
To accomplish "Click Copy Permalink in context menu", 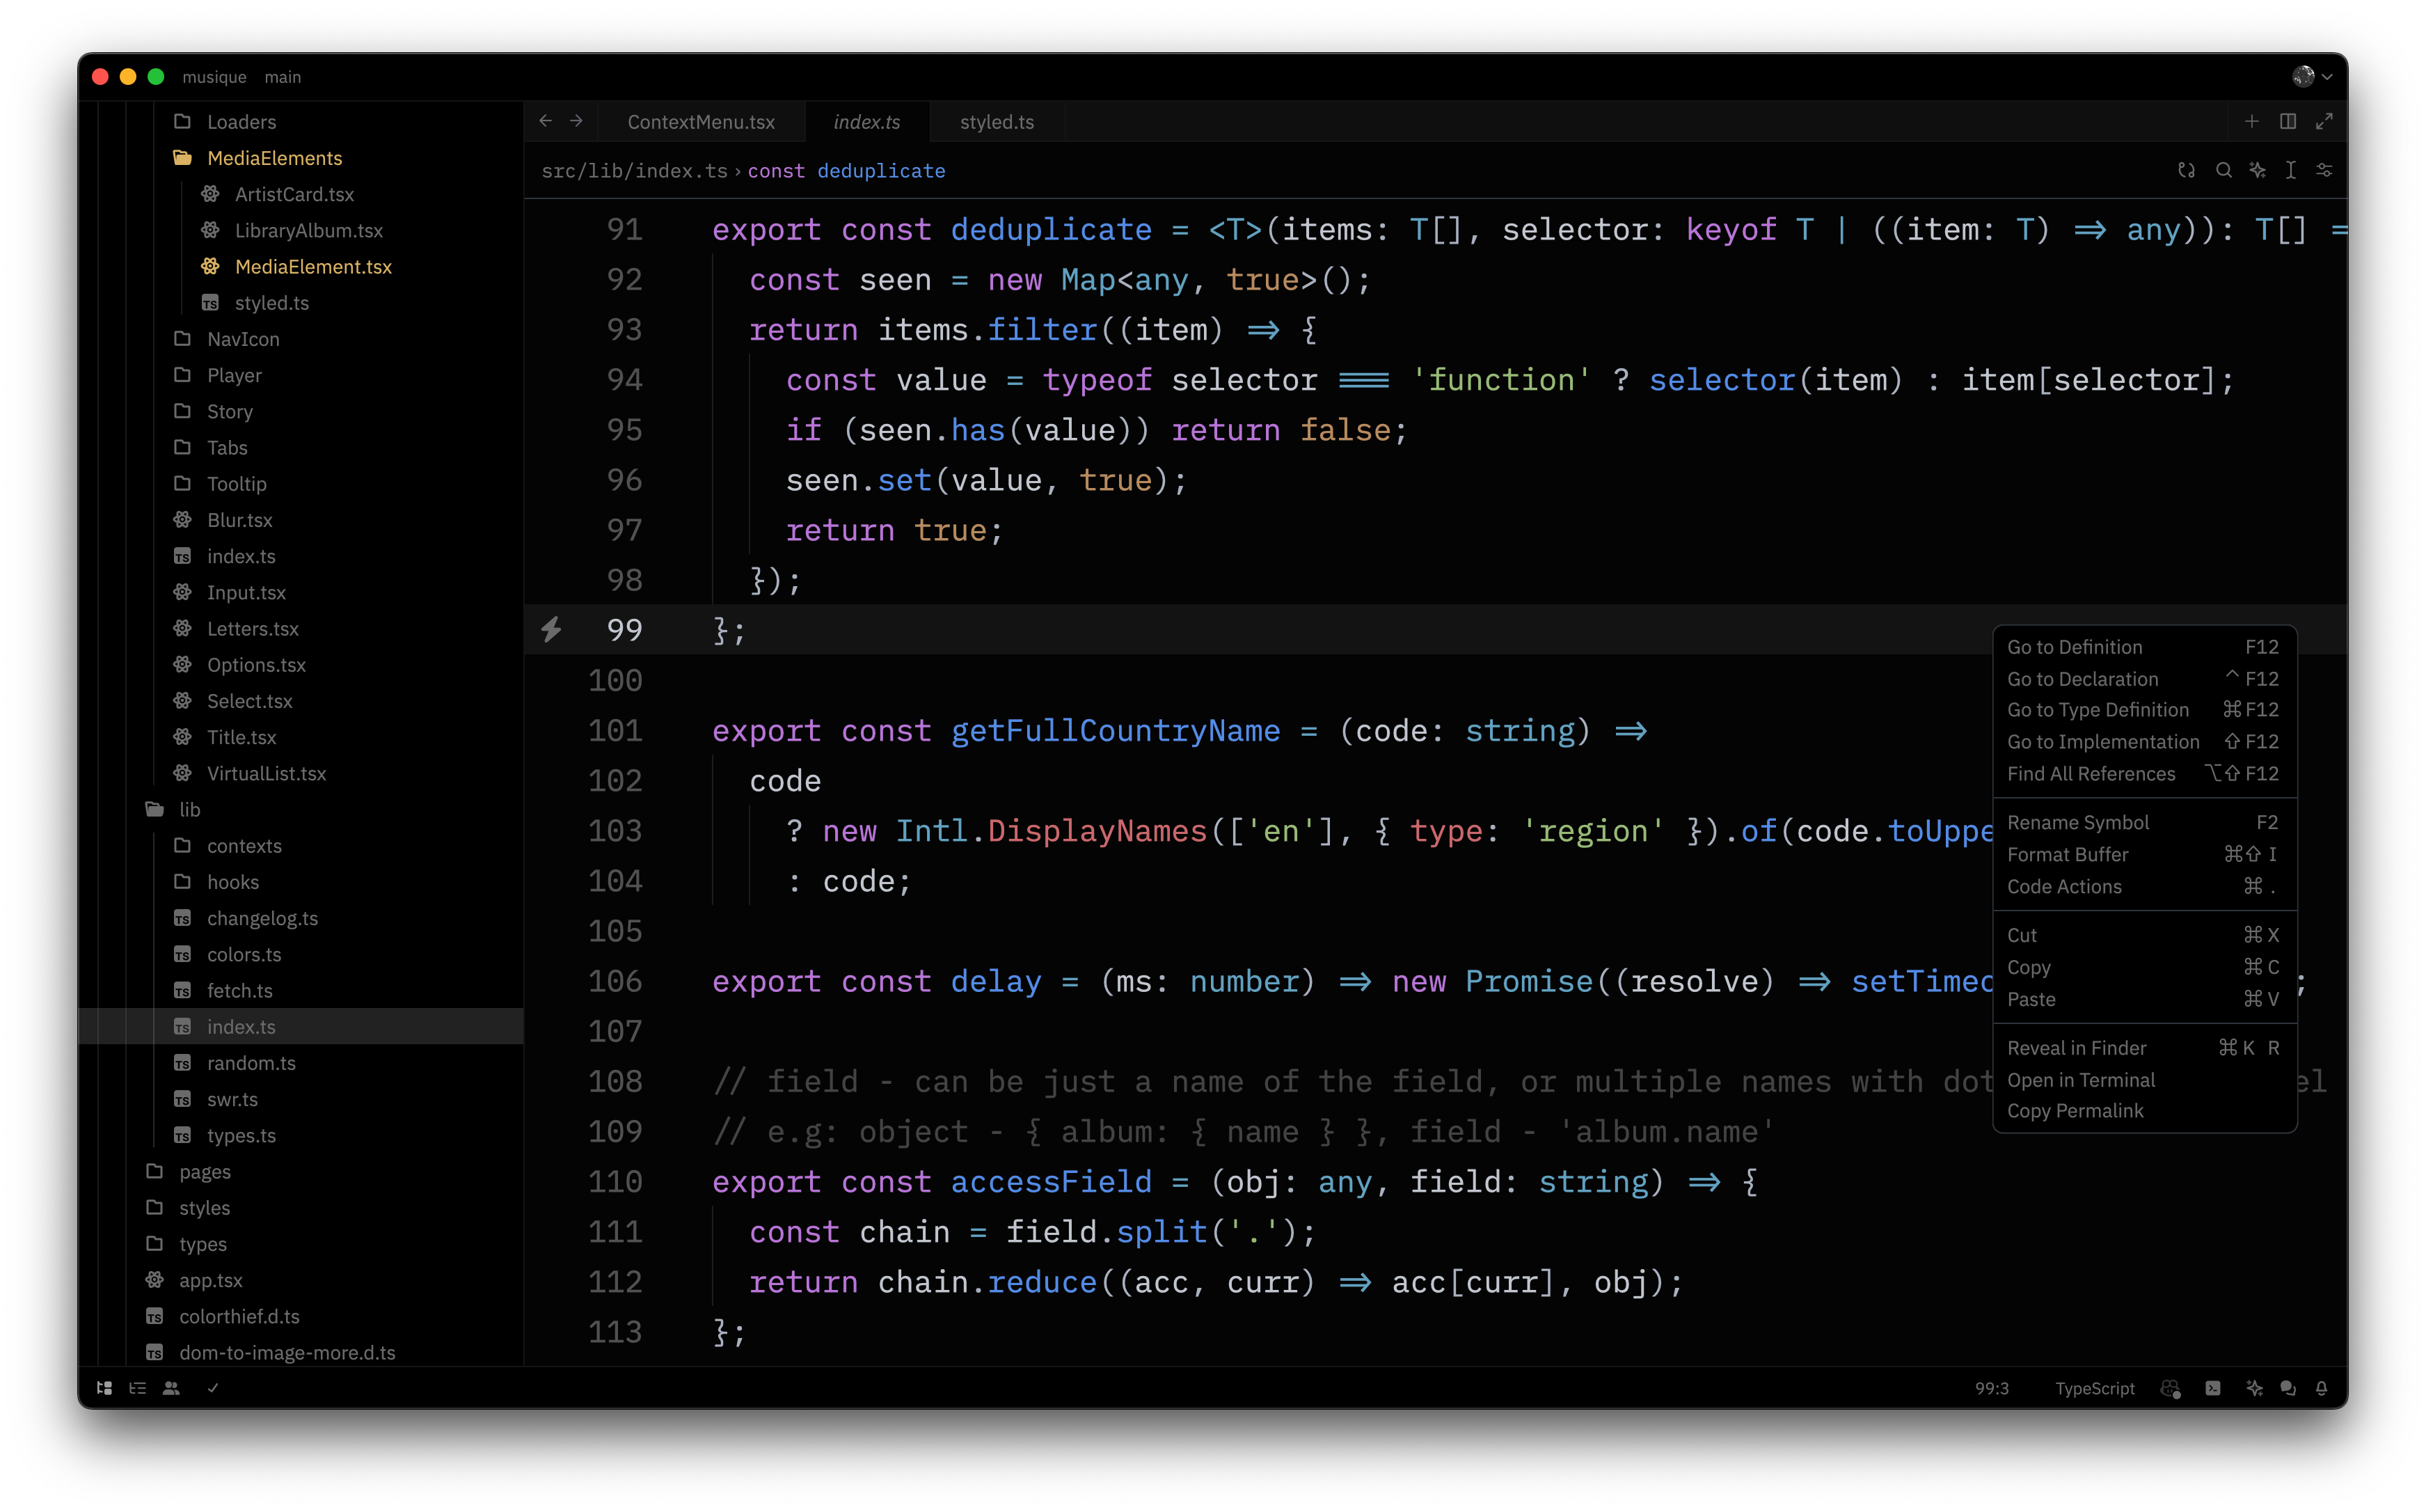I will pyautogui.click(x=2143, y=1111).
